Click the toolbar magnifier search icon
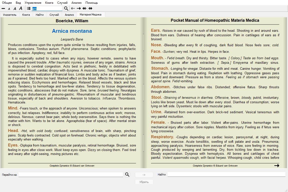This screenshot has height=192, width=288. click(x=66, y=8)
